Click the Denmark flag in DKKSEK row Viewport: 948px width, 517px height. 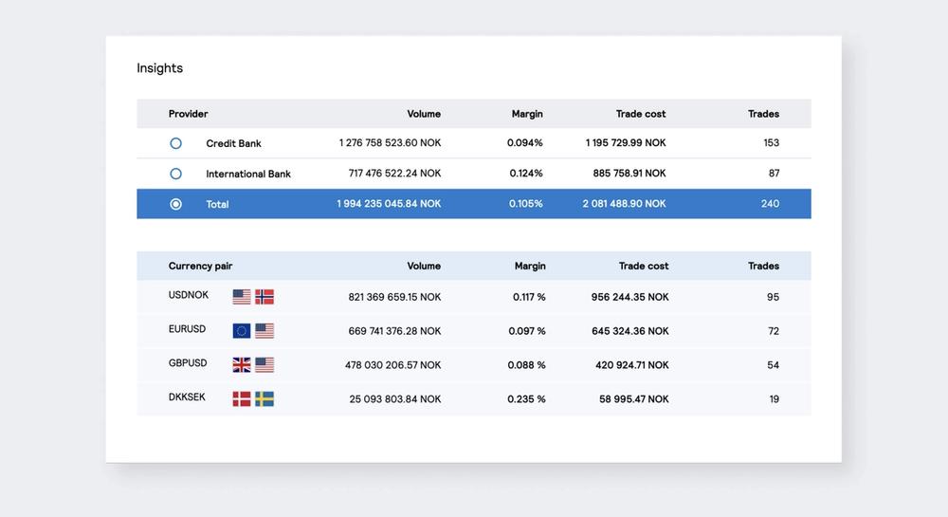[x=241, y=398]
